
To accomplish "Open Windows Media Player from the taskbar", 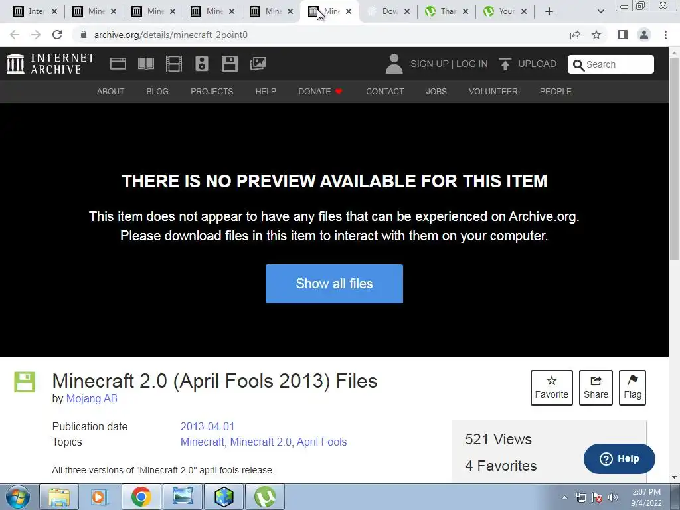I will (x=100, y=497).
